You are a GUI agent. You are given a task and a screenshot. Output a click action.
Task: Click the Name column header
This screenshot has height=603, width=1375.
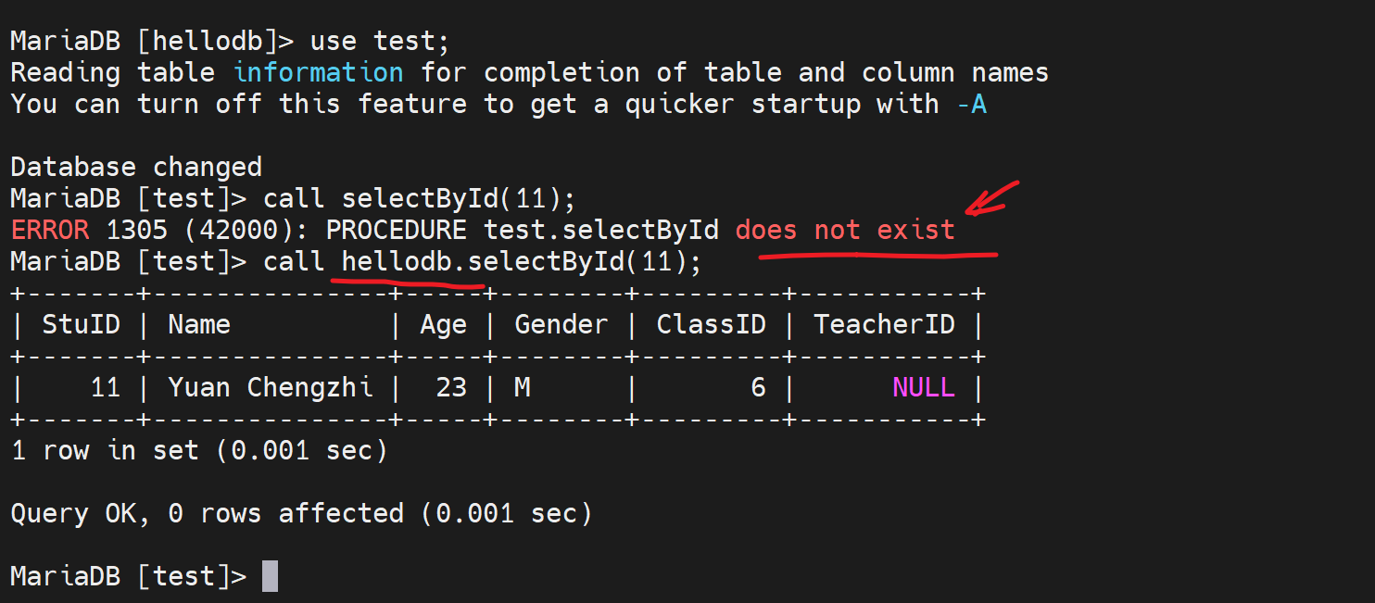coord(199,324)
